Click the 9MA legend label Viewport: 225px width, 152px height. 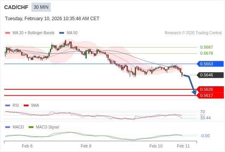pyautogui.click(x=35, y=106)
